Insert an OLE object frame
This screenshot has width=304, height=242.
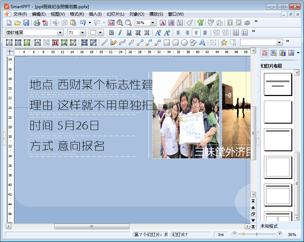click(37, 43)
